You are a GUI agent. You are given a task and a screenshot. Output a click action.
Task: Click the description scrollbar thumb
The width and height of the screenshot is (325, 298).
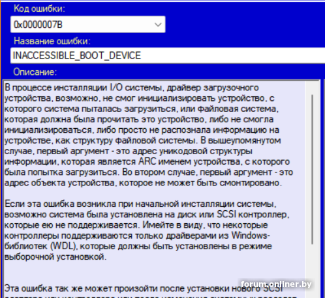313,169
